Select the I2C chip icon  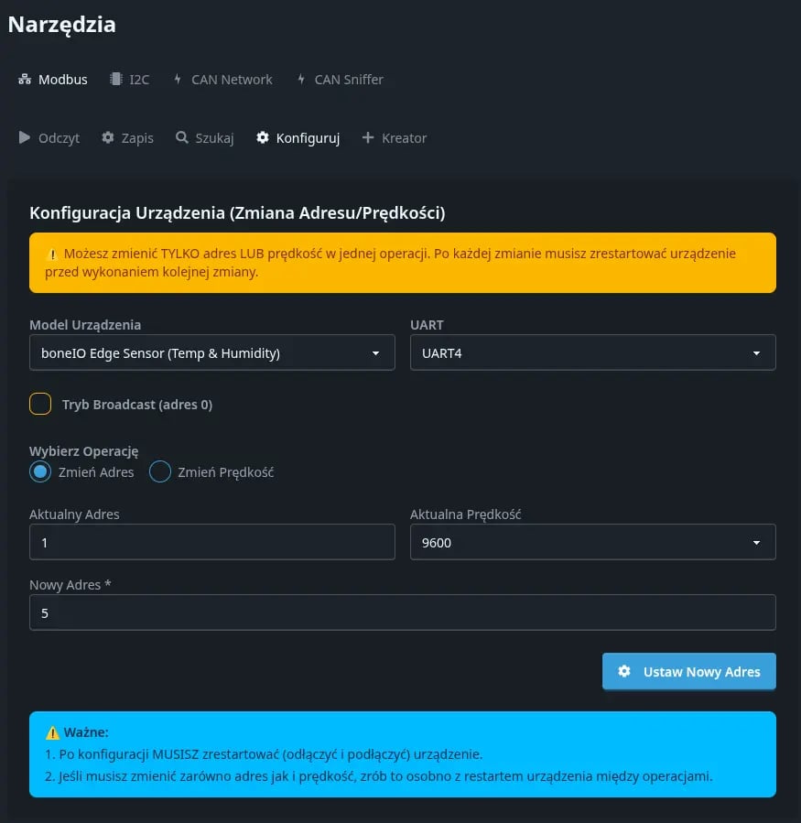tap(114, 79)
